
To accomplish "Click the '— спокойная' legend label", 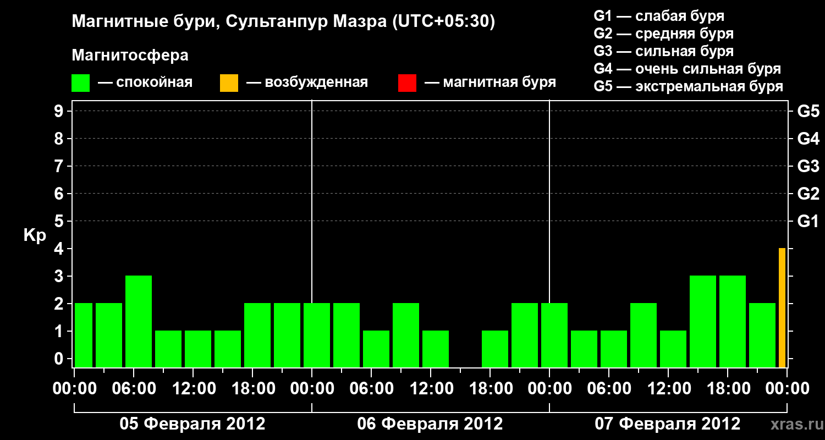I will 145,82.
